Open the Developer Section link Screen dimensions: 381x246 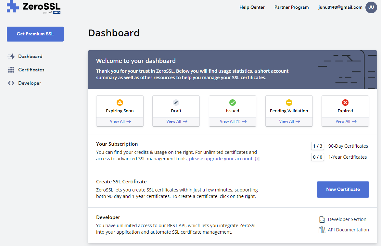pyautogui.click(x=347, y=219)
